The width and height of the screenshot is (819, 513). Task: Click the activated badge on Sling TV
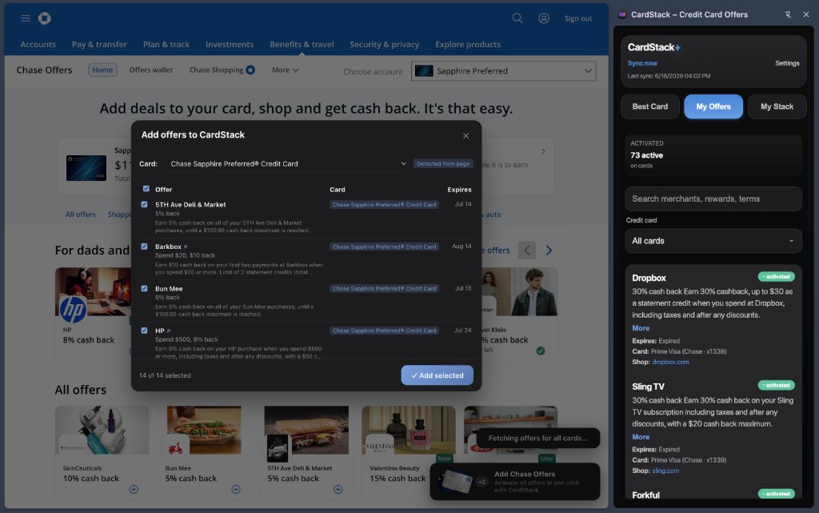coord(776,385)
